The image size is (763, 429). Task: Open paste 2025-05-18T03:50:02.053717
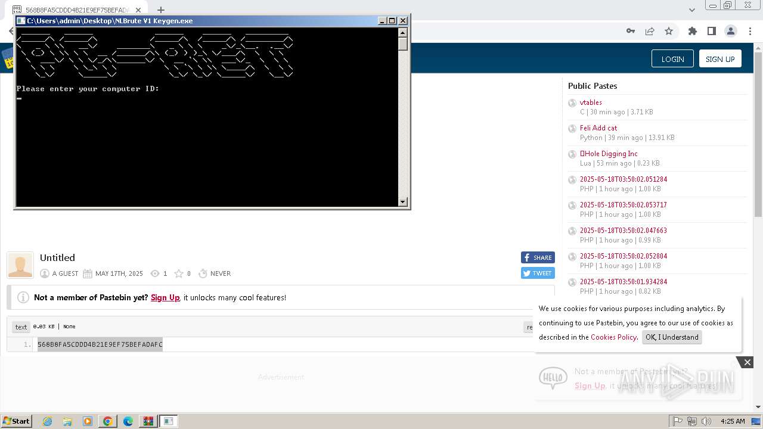(624, 205)
